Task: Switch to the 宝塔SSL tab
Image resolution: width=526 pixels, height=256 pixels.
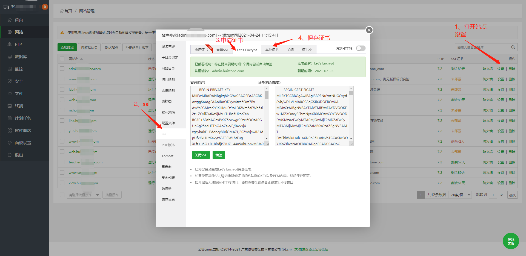Action: click(222, 49)
